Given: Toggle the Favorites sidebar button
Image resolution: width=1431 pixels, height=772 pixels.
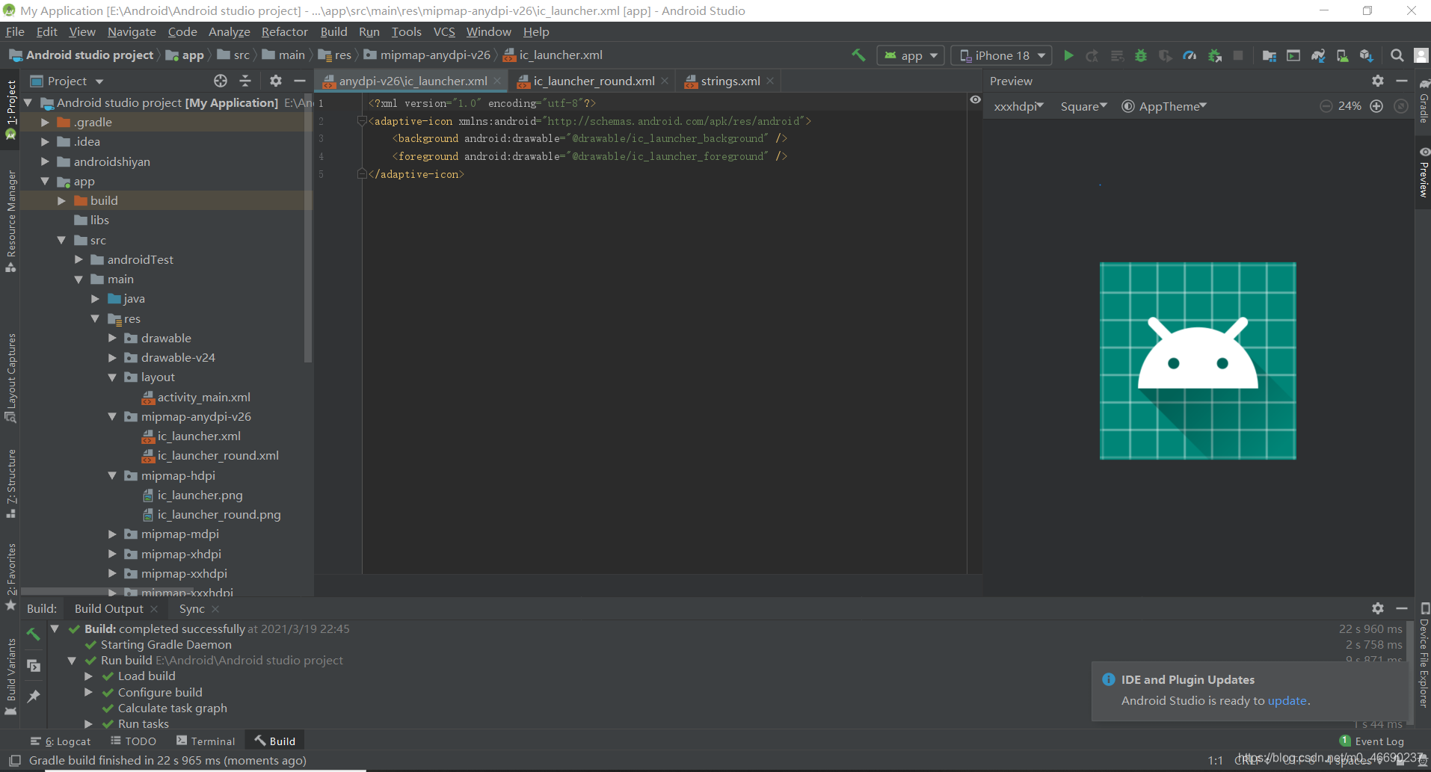Looking at the screenshot, I should click(10, 576).
